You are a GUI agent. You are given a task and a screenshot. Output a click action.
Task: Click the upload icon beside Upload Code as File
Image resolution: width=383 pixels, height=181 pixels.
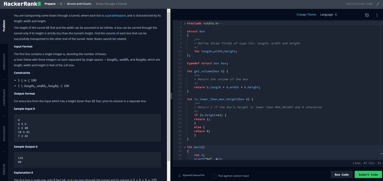tap(179, 176)
